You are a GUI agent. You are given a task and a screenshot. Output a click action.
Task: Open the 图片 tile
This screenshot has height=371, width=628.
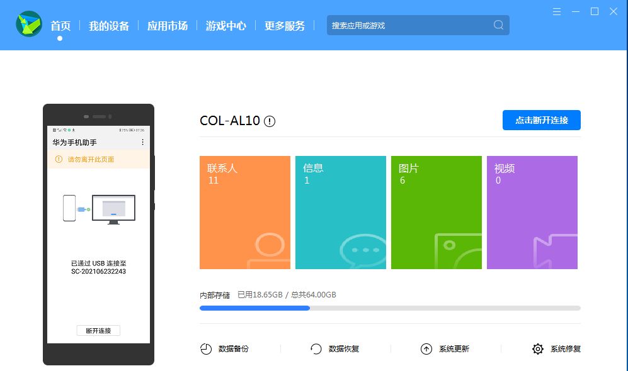pos(436,213)
